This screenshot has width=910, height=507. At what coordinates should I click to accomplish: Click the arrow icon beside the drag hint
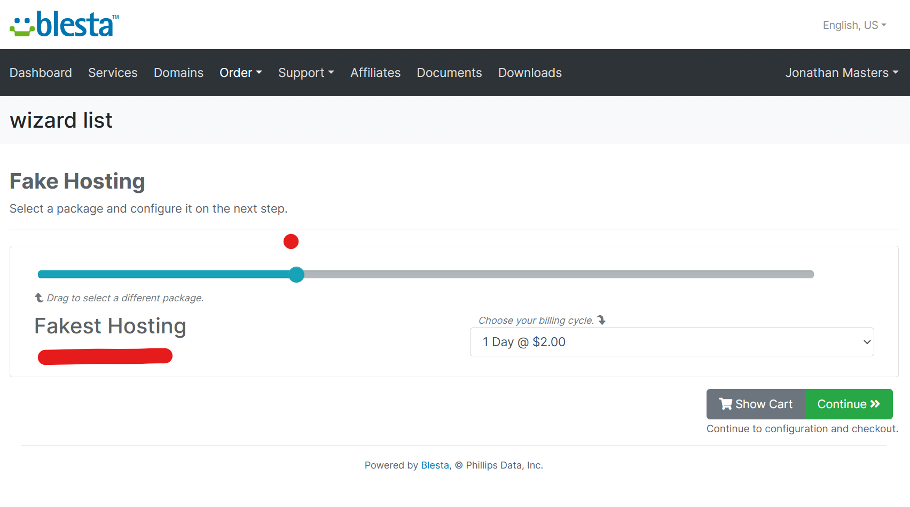pos(39,298)
